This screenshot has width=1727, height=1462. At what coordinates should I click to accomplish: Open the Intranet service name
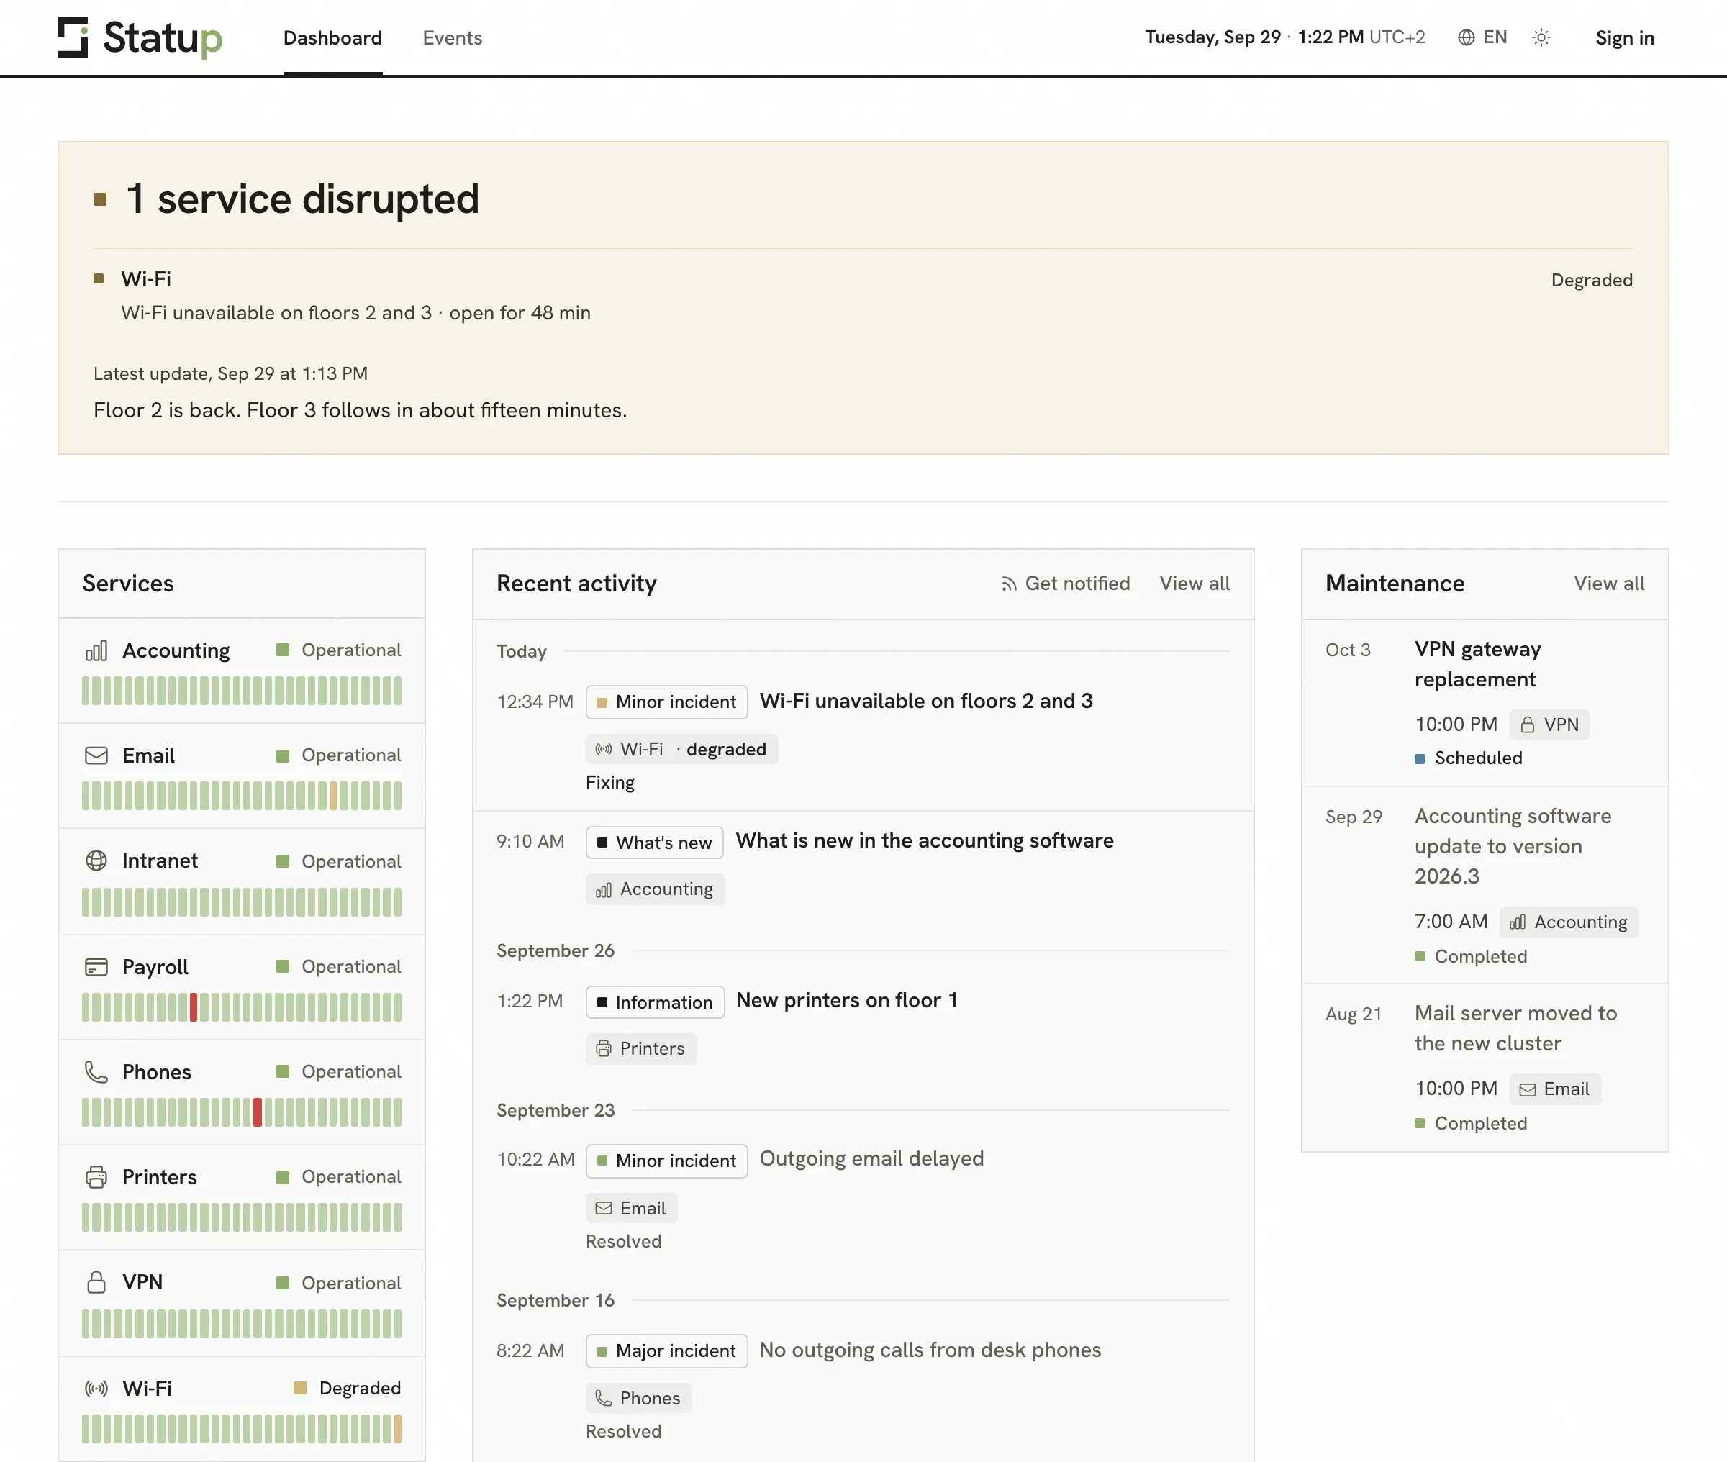(x=160, y=861)
